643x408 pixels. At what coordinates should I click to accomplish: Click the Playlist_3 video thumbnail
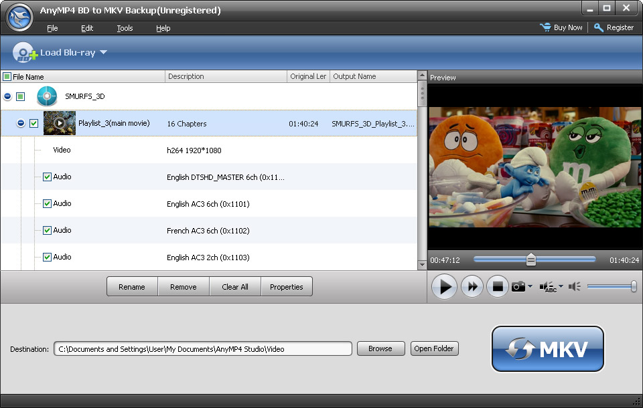(x=60, y=123)
